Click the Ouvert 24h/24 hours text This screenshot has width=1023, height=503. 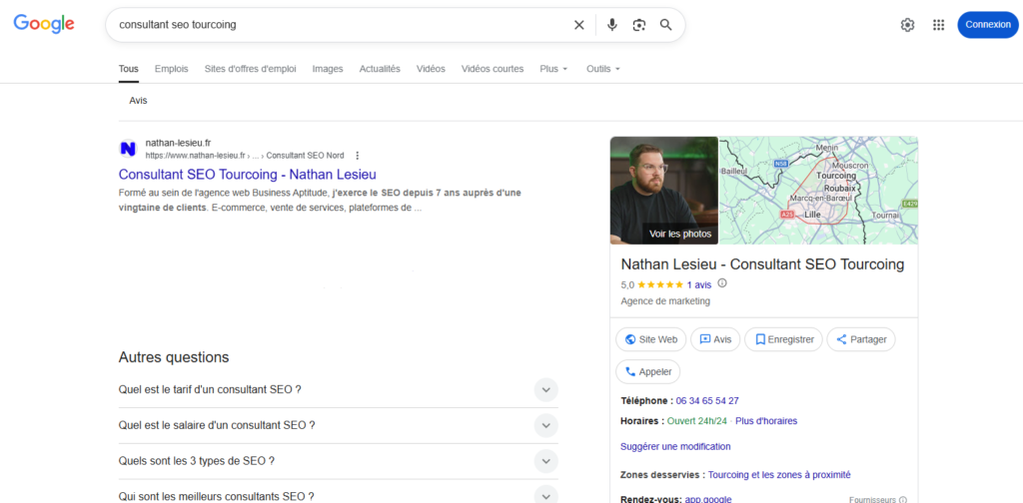click(696, 421)
